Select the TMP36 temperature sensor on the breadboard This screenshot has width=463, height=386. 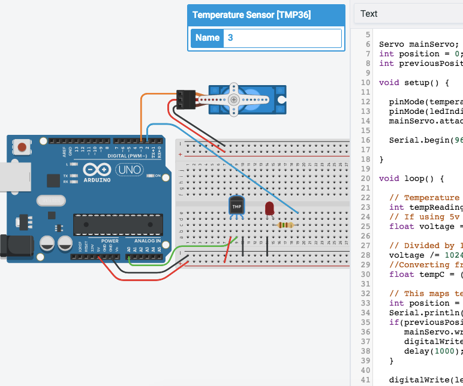coord(236,207)
